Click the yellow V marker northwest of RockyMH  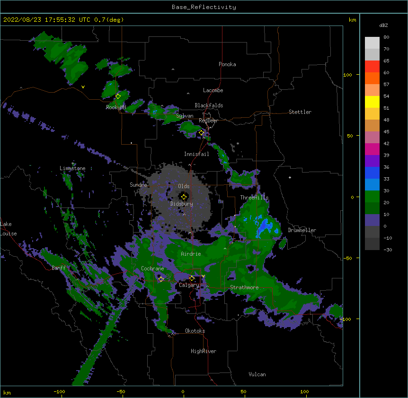[83, 87]
